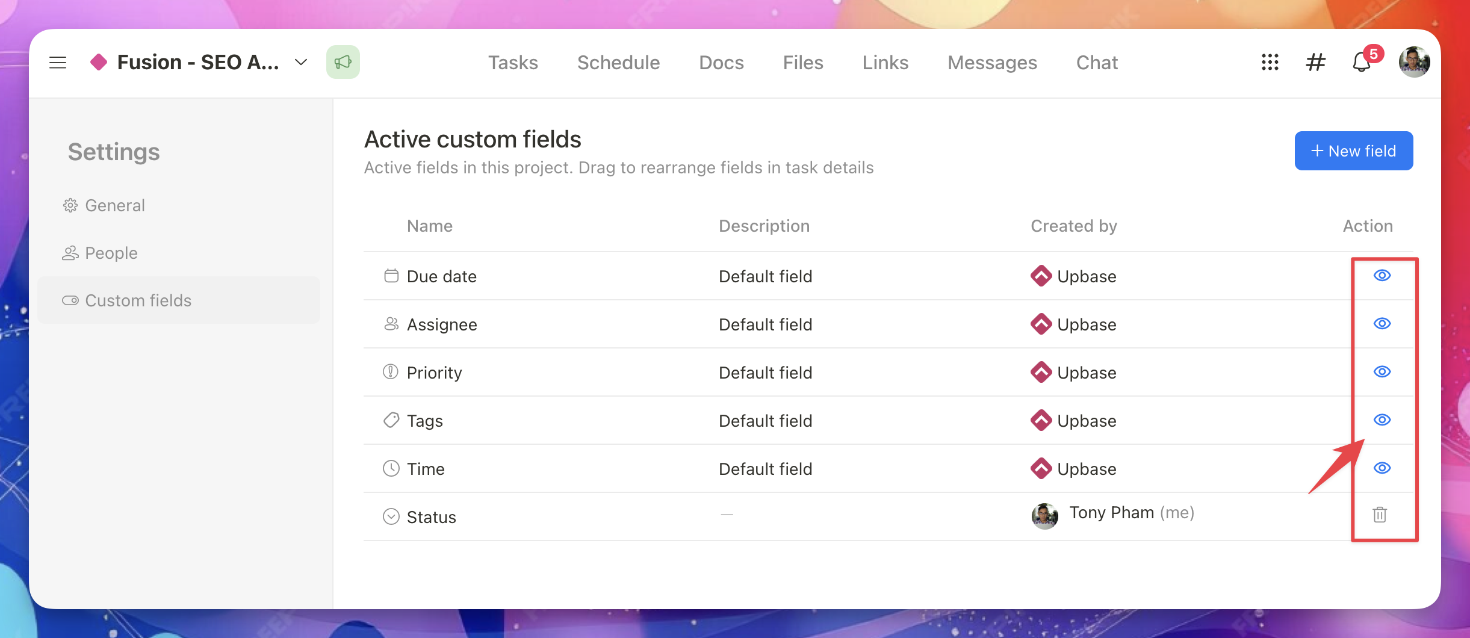The width and height of the screenshot is (1470, 638).
Task: Open the apps grid launcher
Action: point(1270,63)
